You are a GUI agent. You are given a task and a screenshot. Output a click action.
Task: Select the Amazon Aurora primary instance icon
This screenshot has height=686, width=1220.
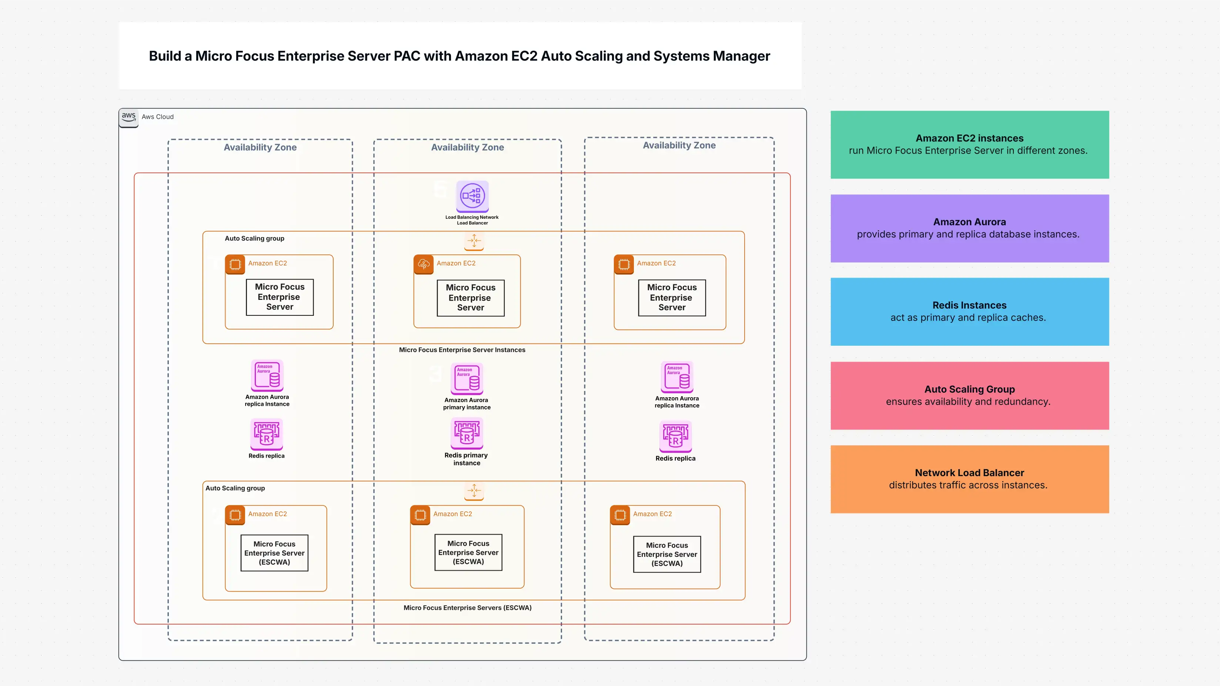click(467, 379)
